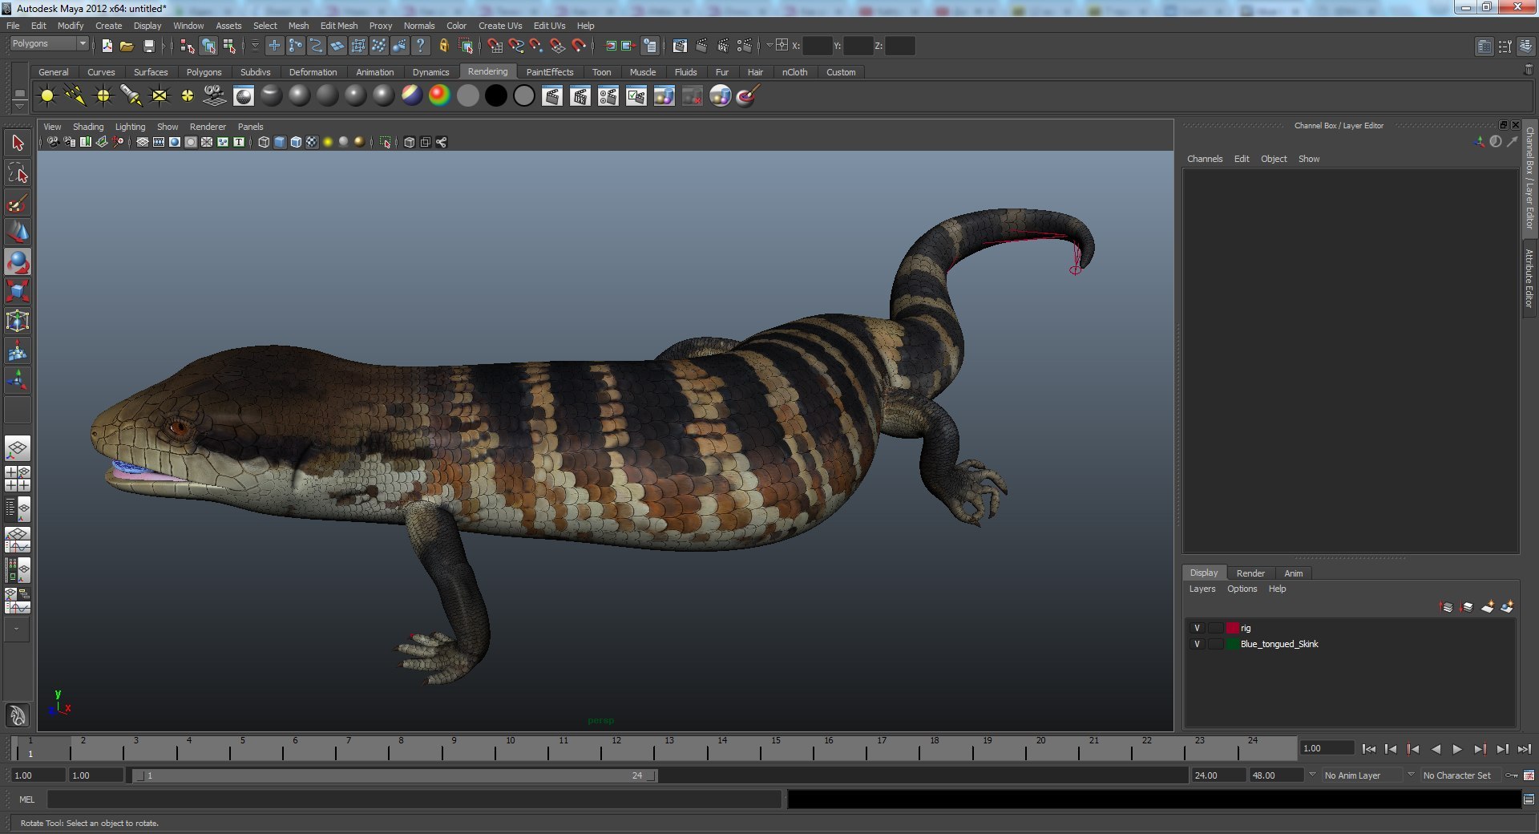This screenshot has width=1539, height=834.
Task: Open the shelf options arrow at left
Action: click(x=19, y=107)
